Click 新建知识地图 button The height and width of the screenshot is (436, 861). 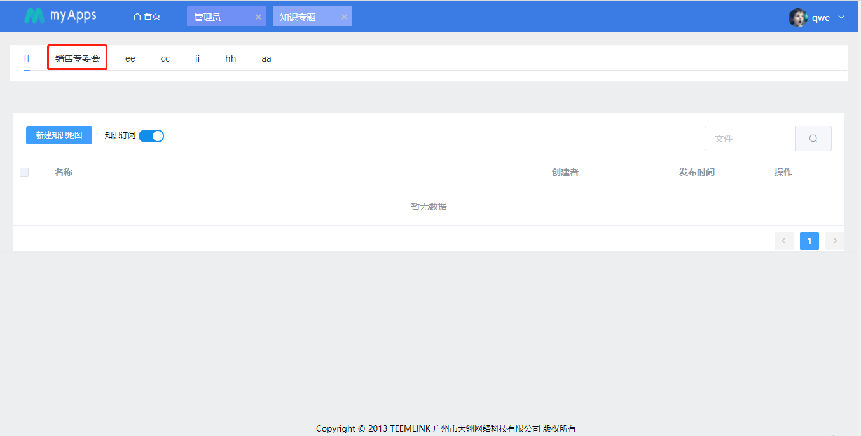coord(59,135)
